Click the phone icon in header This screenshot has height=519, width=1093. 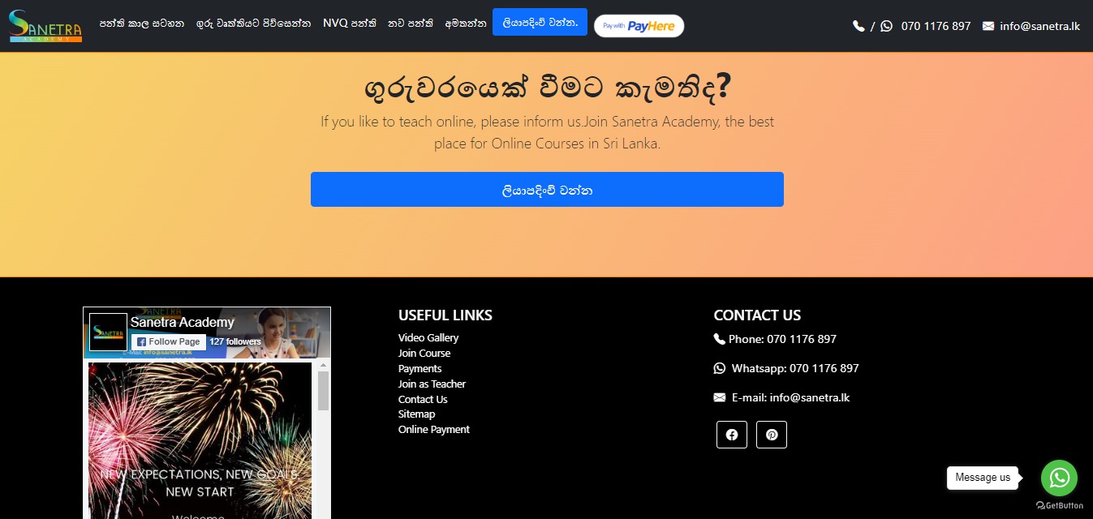click(858, 26)
